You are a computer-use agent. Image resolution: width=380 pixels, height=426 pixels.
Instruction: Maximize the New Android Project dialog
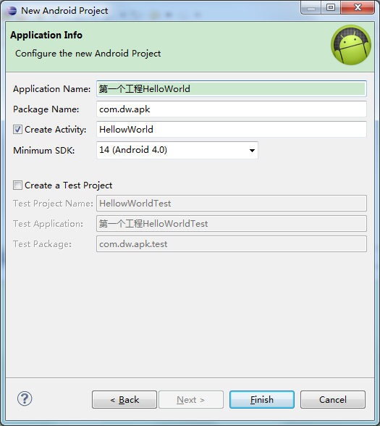click(331, 8)
